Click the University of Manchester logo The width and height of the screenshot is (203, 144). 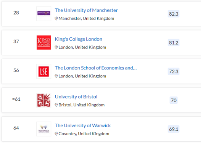click(x=44, y=14)
